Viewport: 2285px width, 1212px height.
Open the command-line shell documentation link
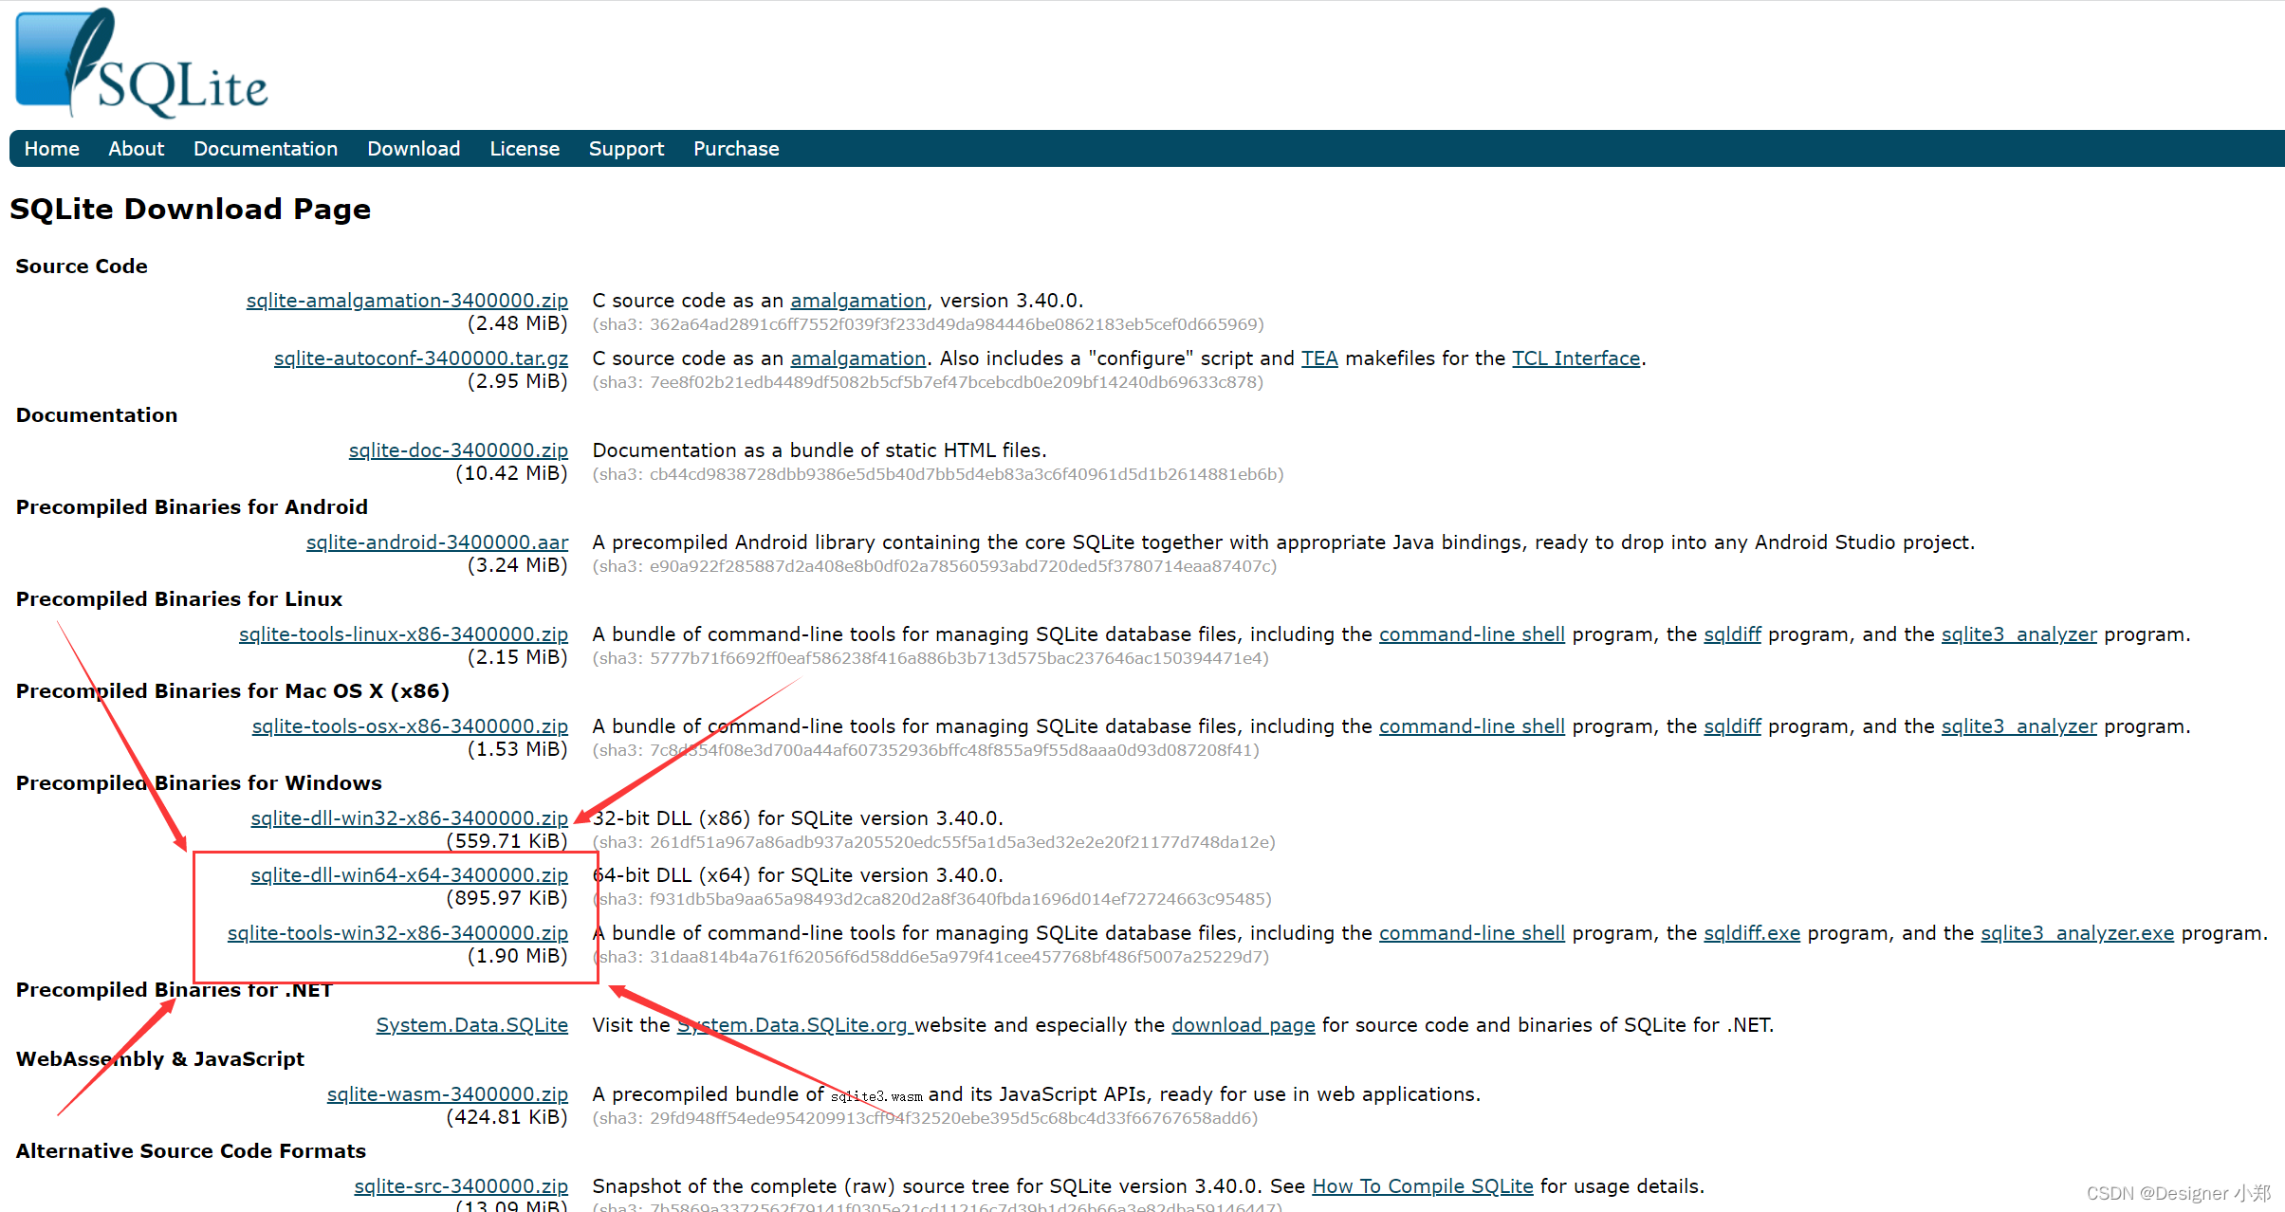[1471, 634]
